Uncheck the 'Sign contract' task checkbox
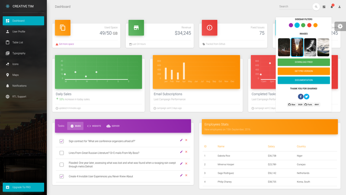This screenshot has width=346, height=195. (x=61, y=141)
